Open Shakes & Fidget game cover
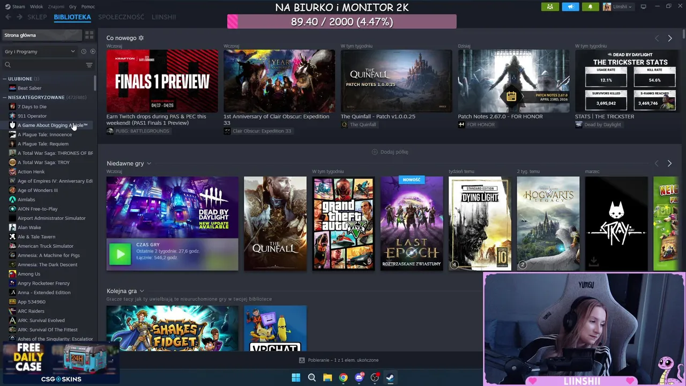The width and height of the screenshot is (686, 386). (x=172, y=328)
